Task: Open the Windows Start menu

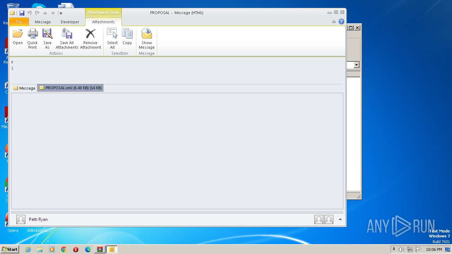Action: click(10, 249)
